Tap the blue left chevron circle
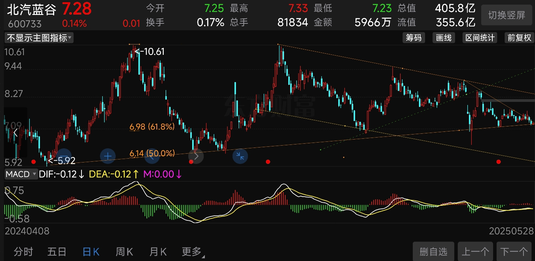Screen dimensions: 535x261 click(x=152, y=156)
